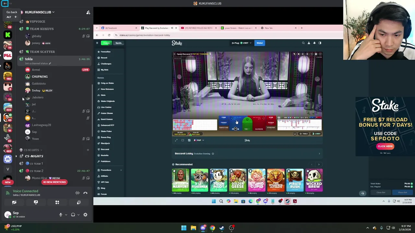The height and width of the screenshot is (233, 415).
Task: Open Live Casino in Stake sidebar
Action: pyautogui.click(x=106, y=107)
